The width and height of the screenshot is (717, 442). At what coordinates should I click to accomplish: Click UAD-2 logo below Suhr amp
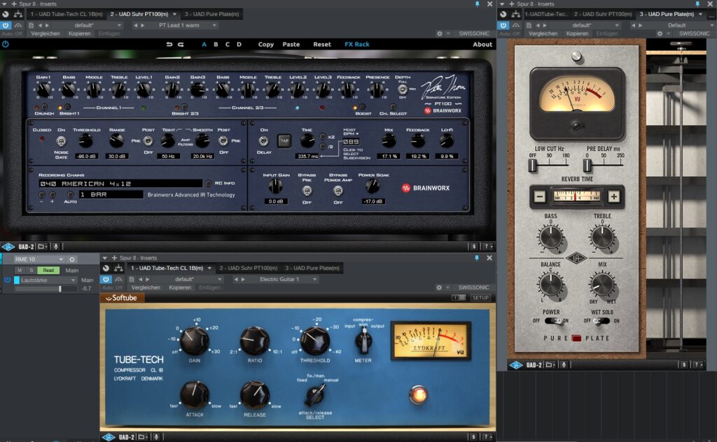coord(8,247)
